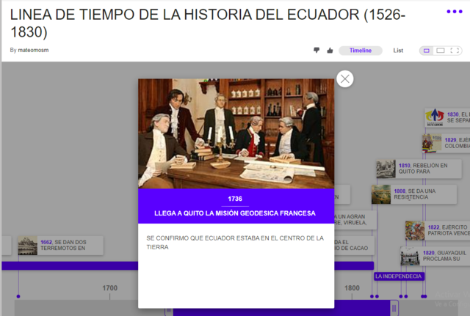Click the 1700 year label on axis
Image resolution: width=470 pixels, height=316 pixels.
(x=109, y=288)
